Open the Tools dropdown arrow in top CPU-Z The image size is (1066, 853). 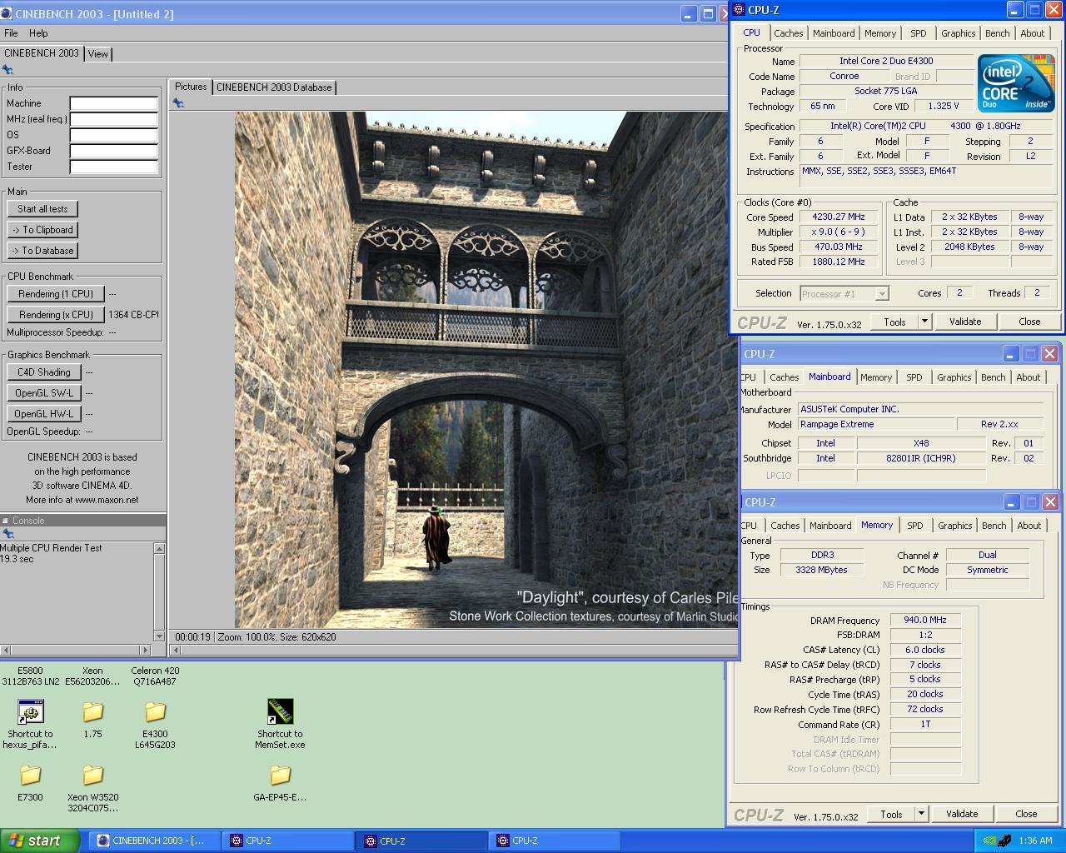[x=924, y=322]
